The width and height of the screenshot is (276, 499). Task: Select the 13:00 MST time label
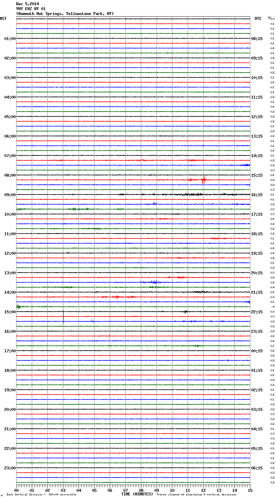click(x=10, y=273)
